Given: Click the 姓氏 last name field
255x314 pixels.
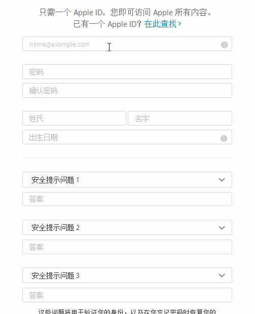Looking at the screenshot, I should 74,119.
